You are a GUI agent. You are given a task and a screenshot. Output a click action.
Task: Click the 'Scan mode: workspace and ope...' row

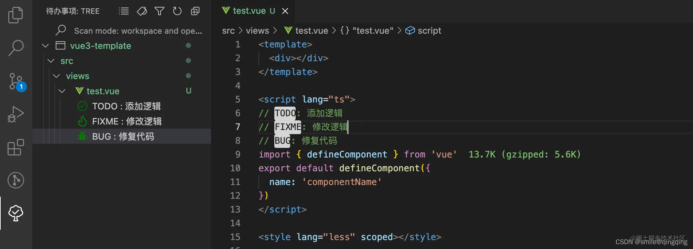pos(122,31)
